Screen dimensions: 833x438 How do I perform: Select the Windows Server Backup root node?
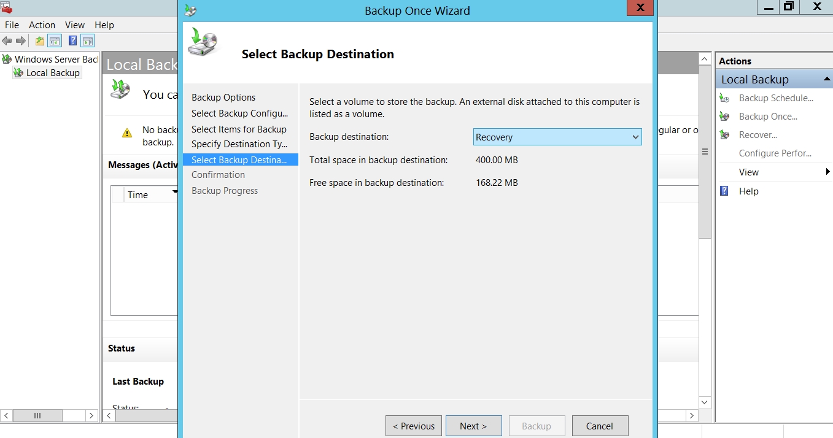point(56,60)
